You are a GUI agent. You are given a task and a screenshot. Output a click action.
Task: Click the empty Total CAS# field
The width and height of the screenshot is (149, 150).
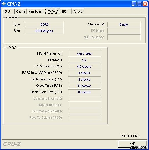pyautogui.click(x=84, y=111)
